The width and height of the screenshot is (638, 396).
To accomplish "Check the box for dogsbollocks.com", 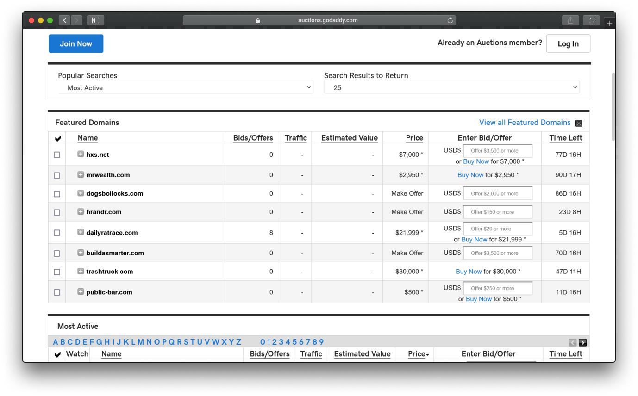I will (x=57, y=194).
